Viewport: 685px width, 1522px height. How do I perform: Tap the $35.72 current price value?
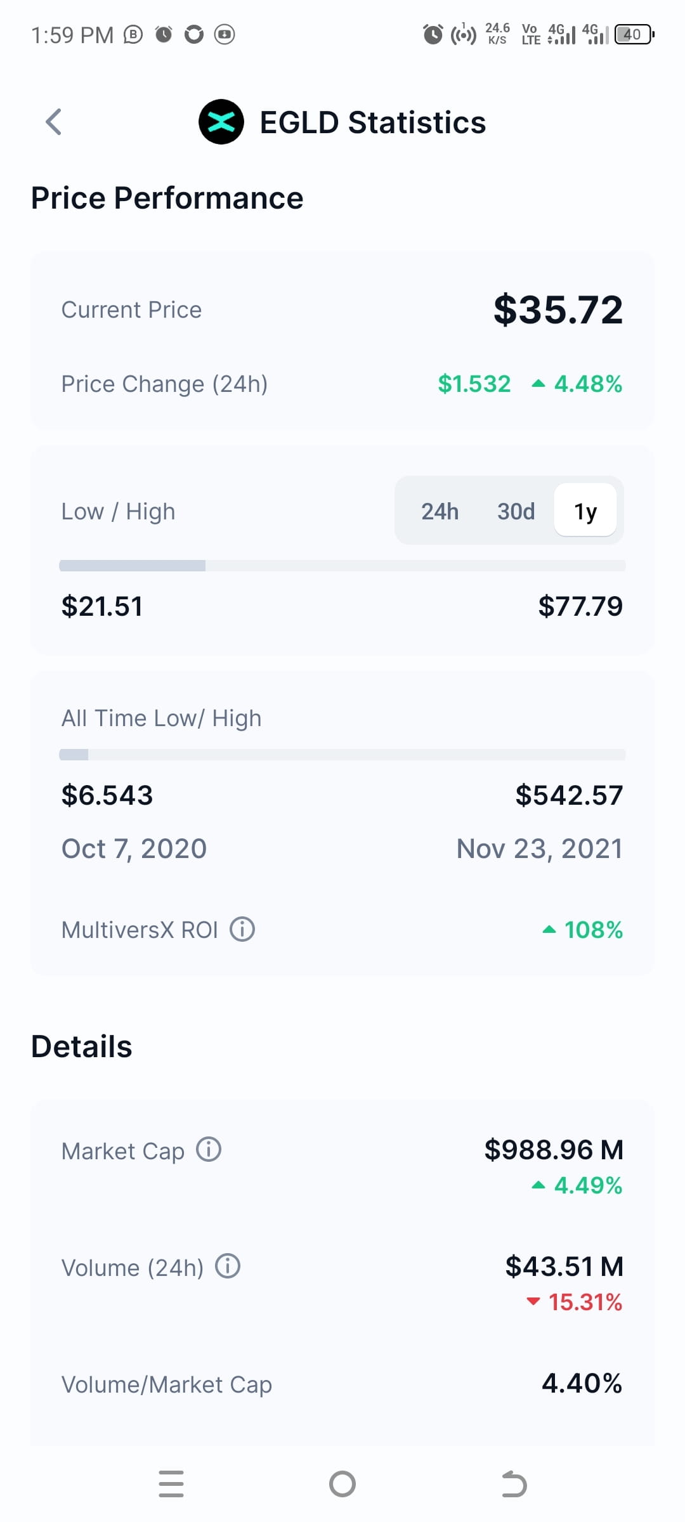[558, 309]
